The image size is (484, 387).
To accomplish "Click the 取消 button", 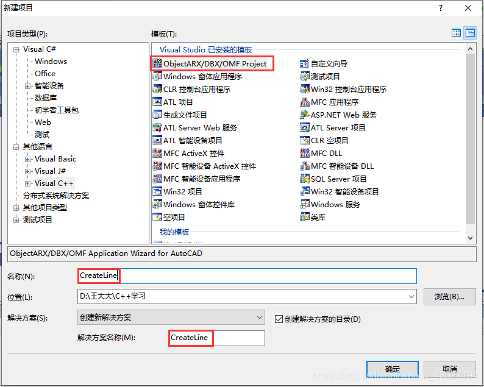I will [x=449, y=369].
